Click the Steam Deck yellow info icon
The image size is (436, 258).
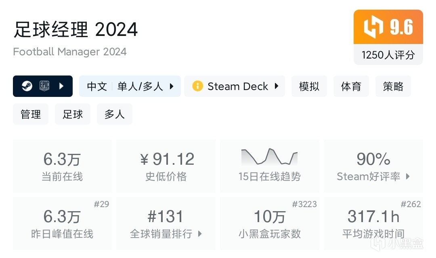coord(197,86)
